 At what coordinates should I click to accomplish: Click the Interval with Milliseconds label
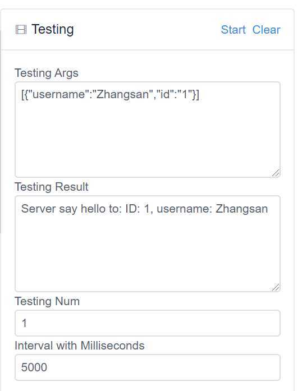80,346
